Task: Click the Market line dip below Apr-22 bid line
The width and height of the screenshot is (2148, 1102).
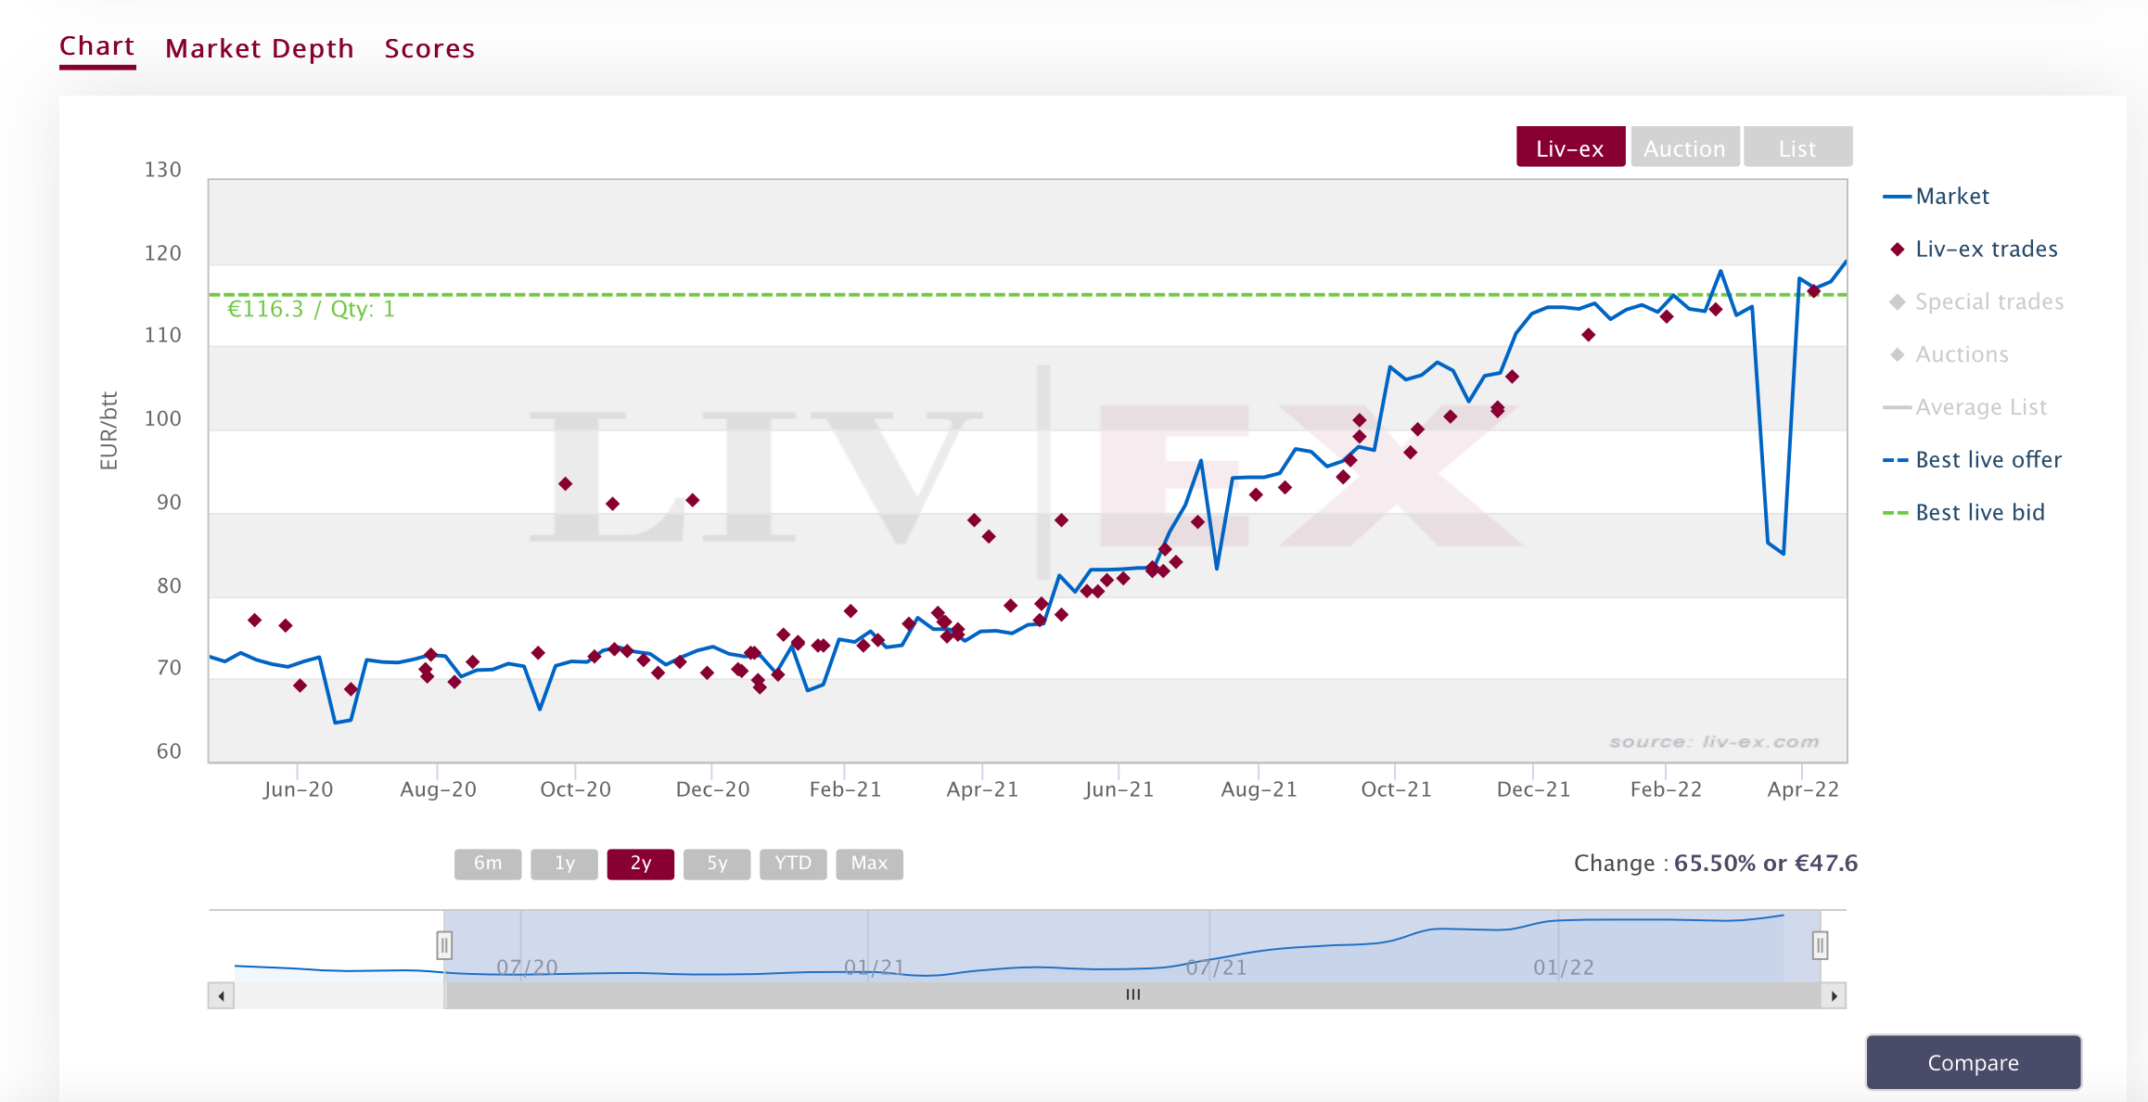Action: tap(1783, 553)
